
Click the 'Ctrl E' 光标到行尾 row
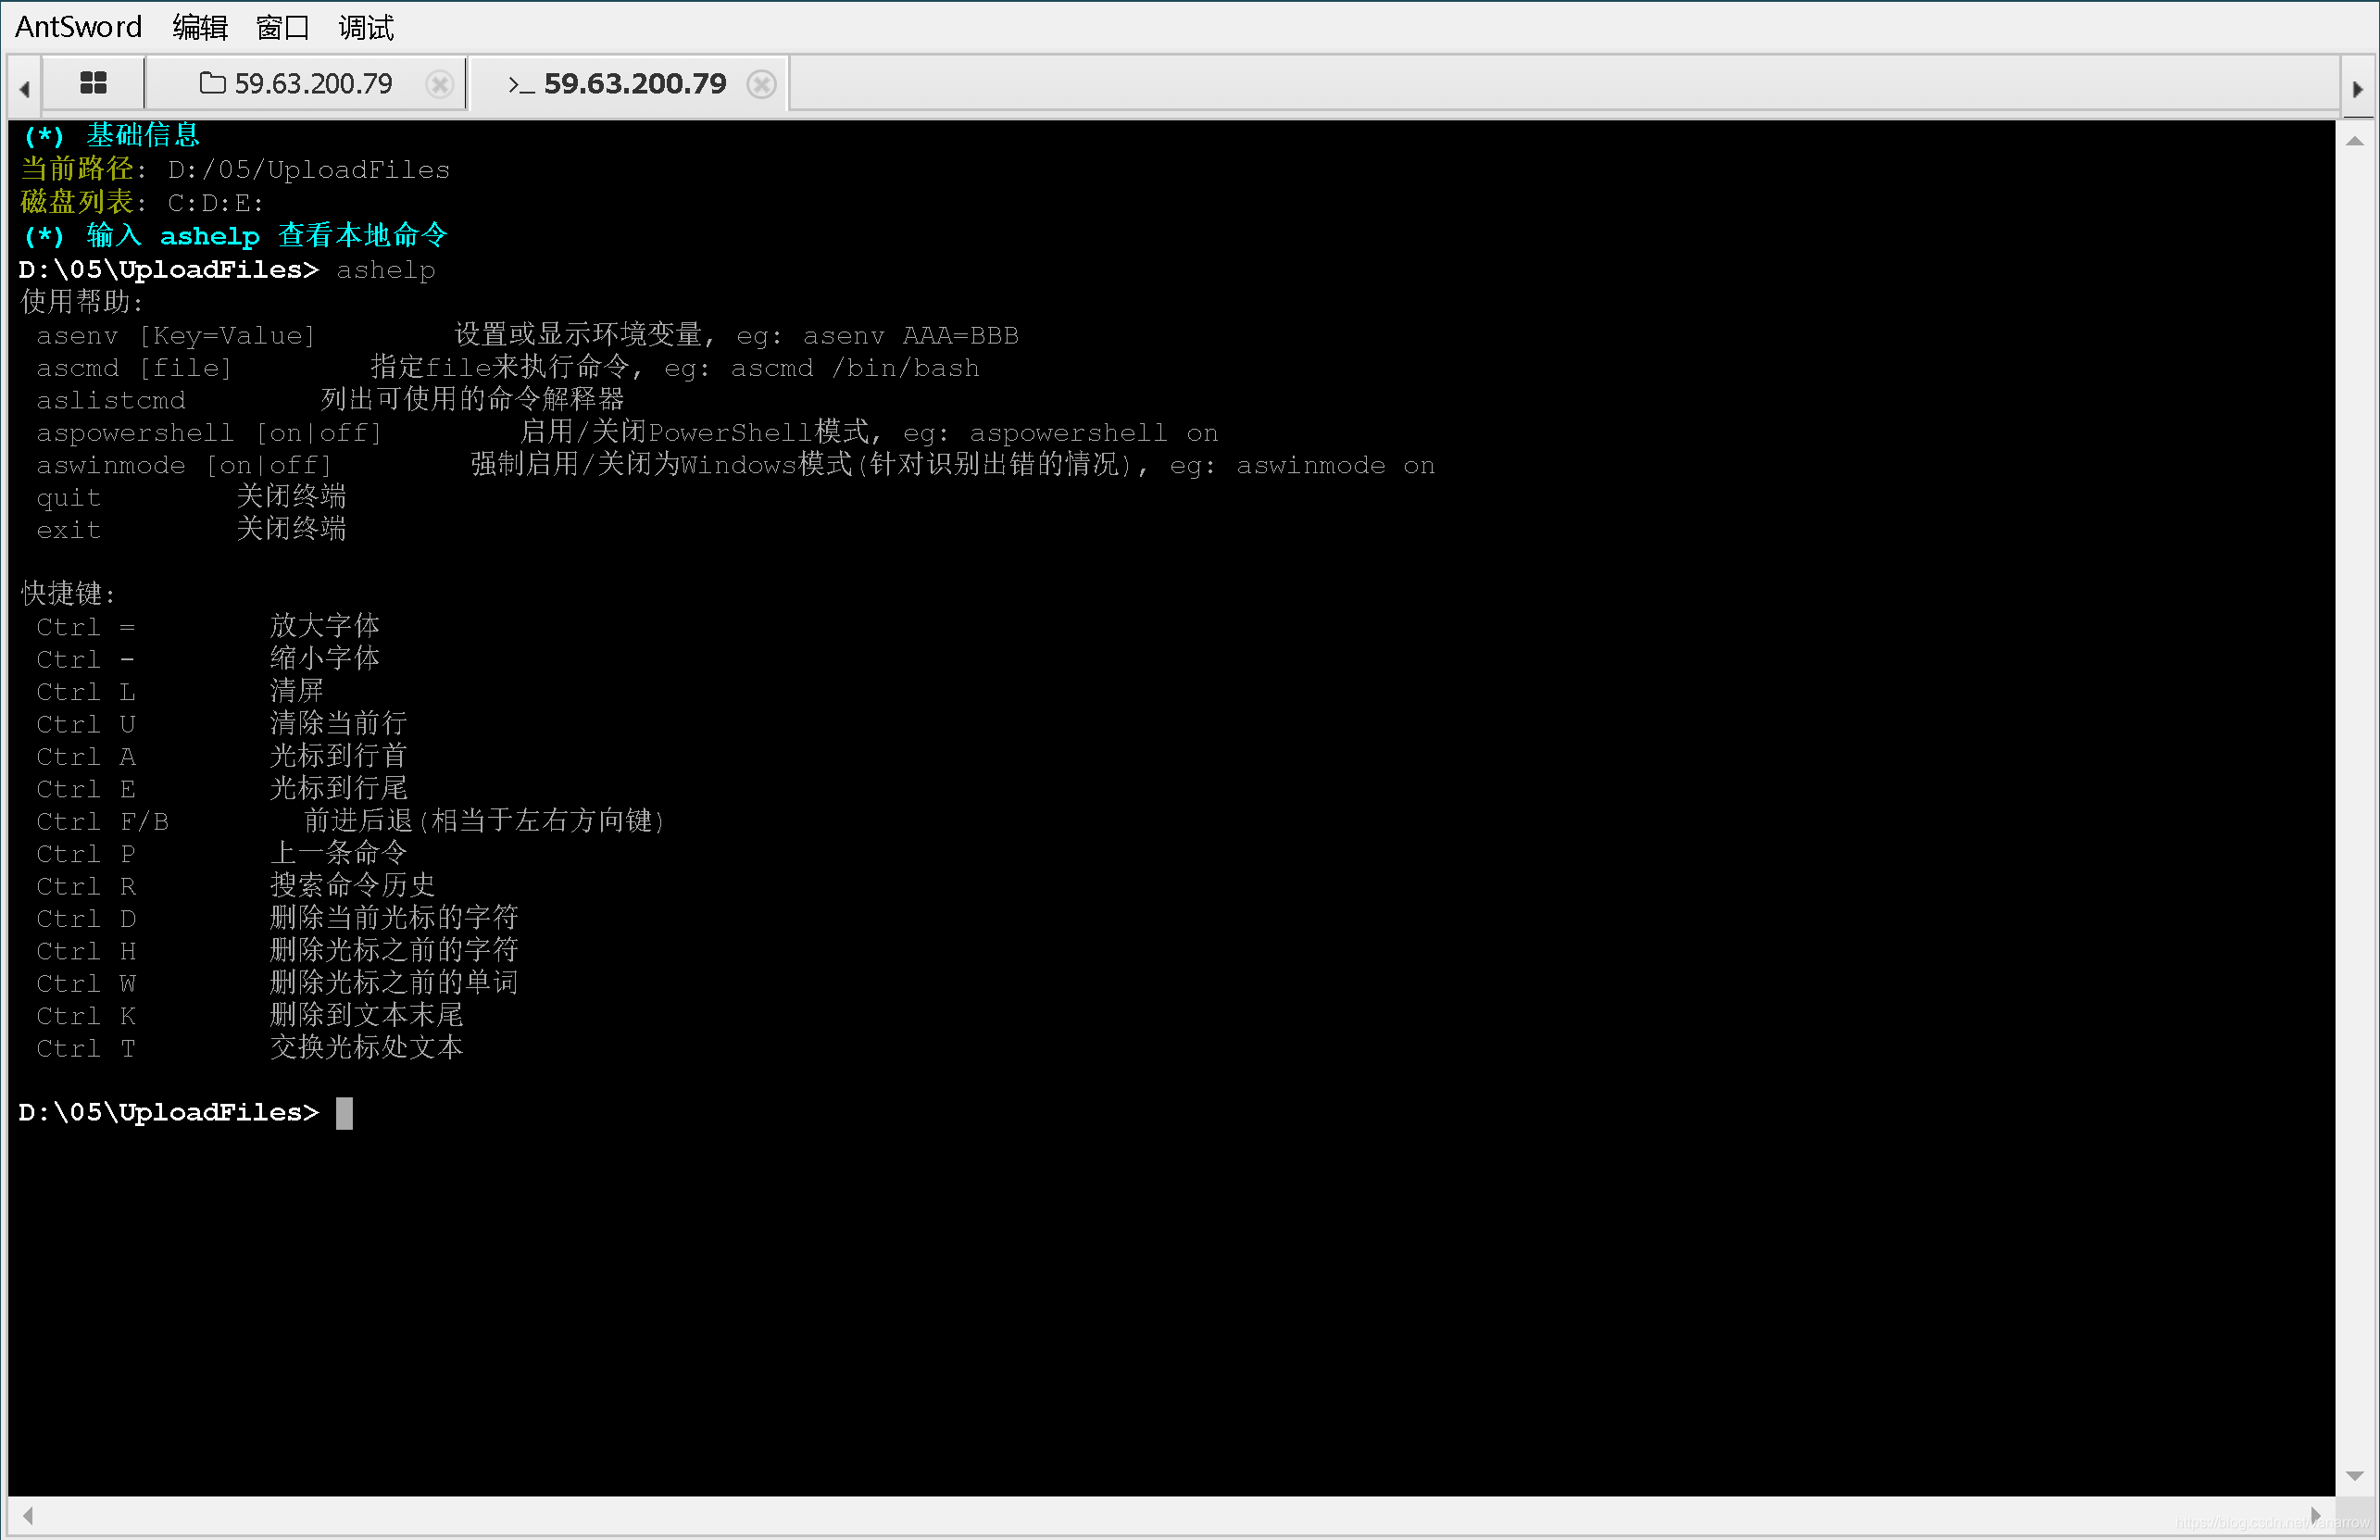coord(222,789)
